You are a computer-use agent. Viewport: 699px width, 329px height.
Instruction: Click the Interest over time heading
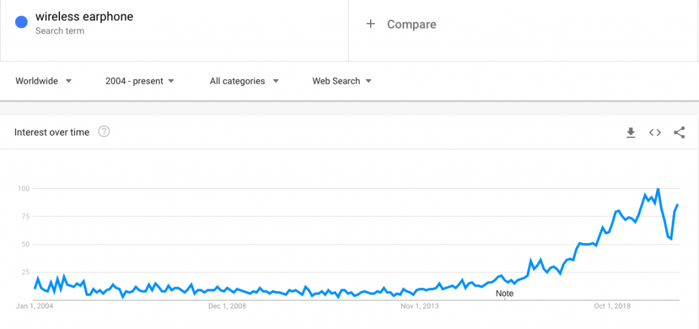click(52, 132)
